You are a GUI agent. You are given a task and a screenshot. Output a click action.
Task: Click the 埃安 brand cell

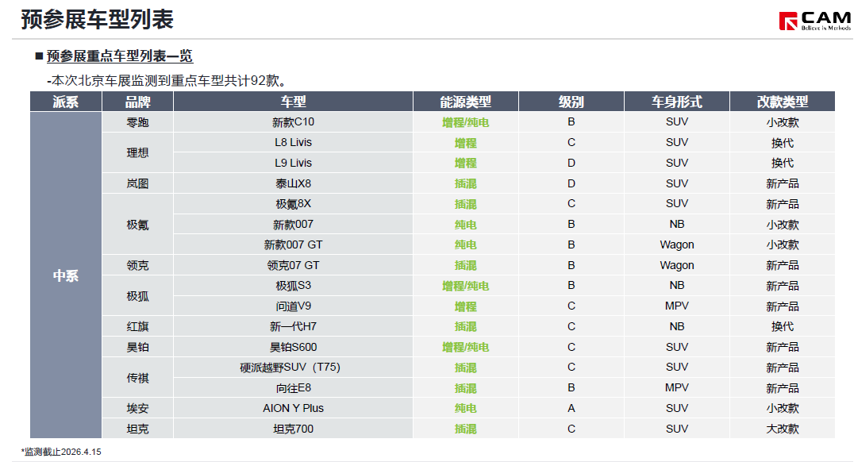coord(137,408)
